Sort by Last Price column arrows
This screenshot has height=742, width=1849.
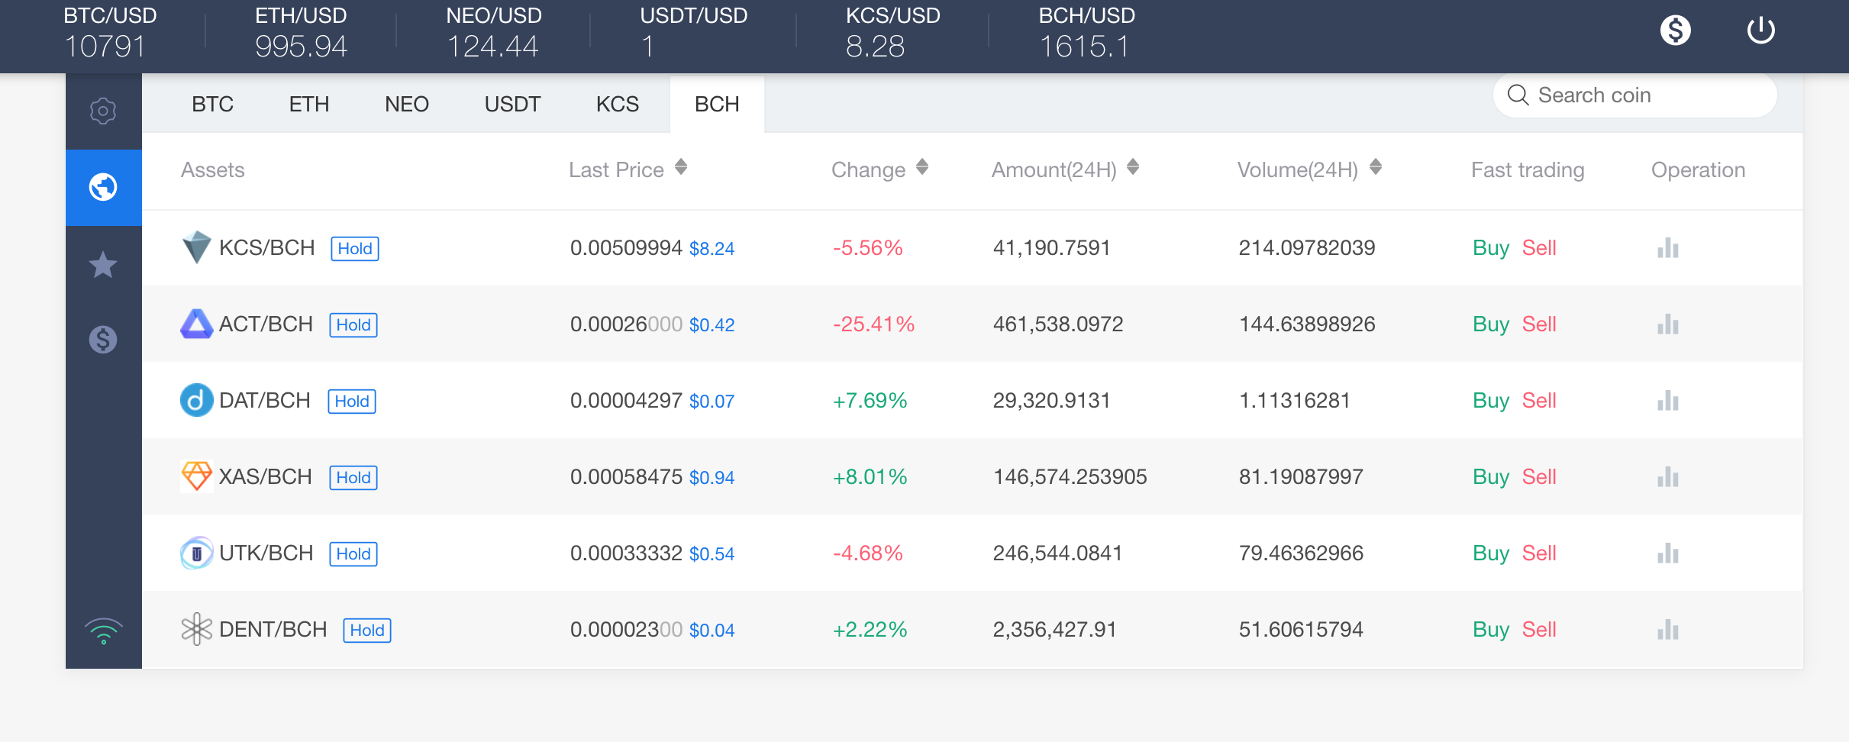point(681,167)
